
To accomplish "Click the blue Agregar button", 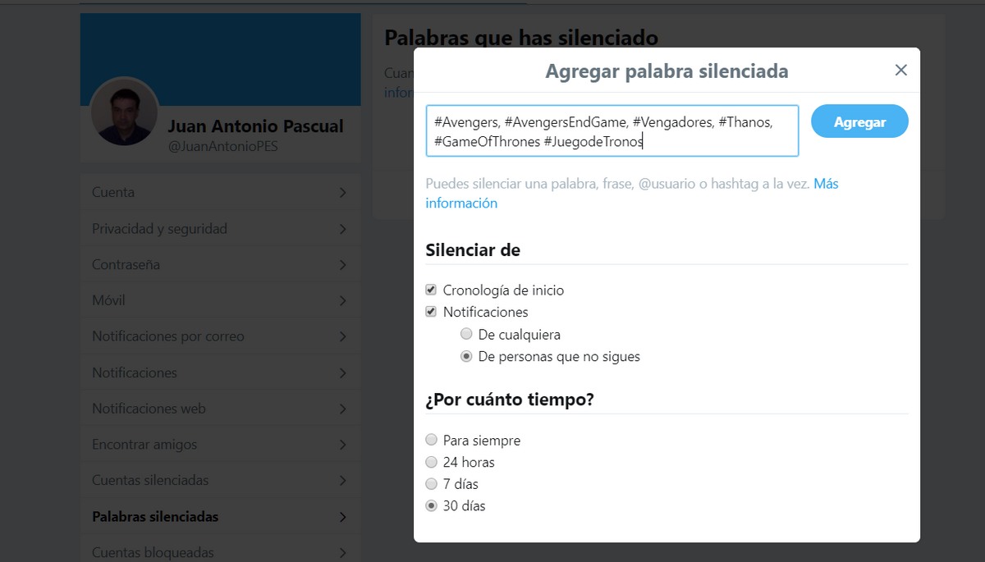I will pyautogui.click(x=859, y=121).
